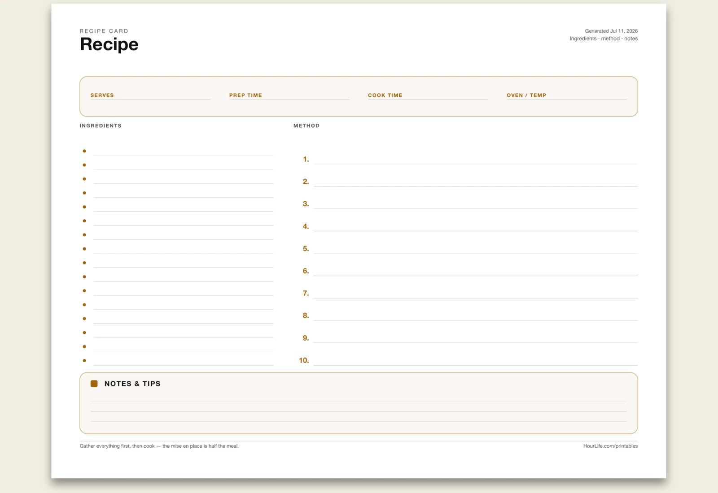Click the 'NOTES & TIPS' heading

tap(132, 384)
